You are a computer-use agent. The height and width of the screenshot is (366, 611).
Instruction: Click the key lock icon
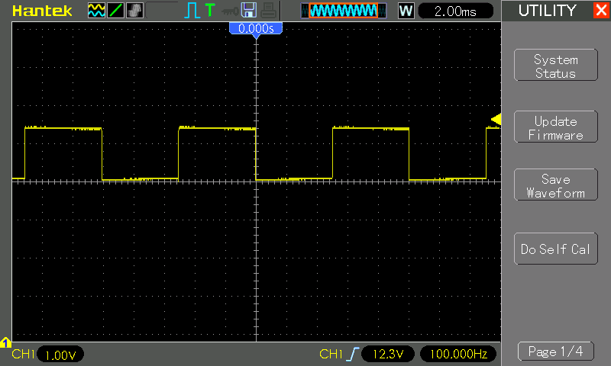[x=230, y=11]
